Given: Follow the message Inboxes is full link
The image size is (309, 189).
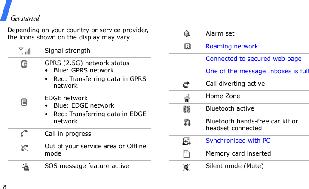Looking at the screenshot, I should click(x=257, y=71).
